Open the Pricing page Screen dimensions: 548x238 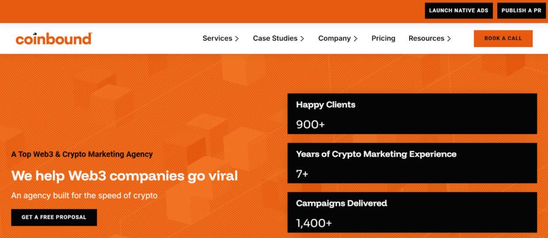click(383, 39)
